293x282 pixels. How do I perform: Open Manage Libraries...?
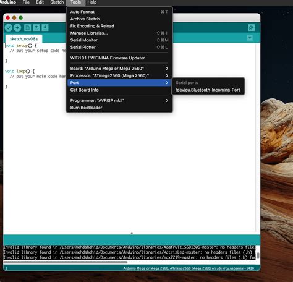point(119,33)
